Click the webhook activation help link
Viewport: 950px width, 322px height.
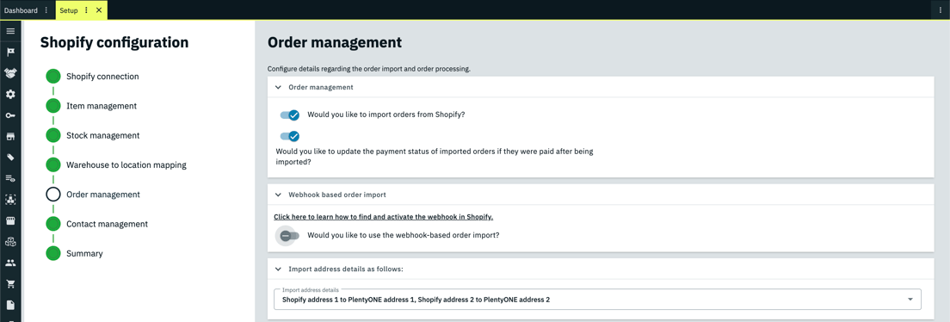[384, 216]
